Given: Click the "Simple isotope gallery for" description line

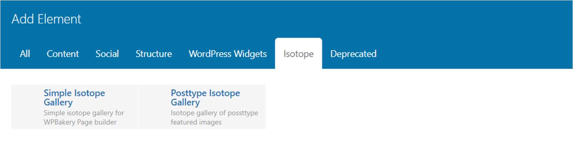Looking at the screenshot, I should pos(84,113).
